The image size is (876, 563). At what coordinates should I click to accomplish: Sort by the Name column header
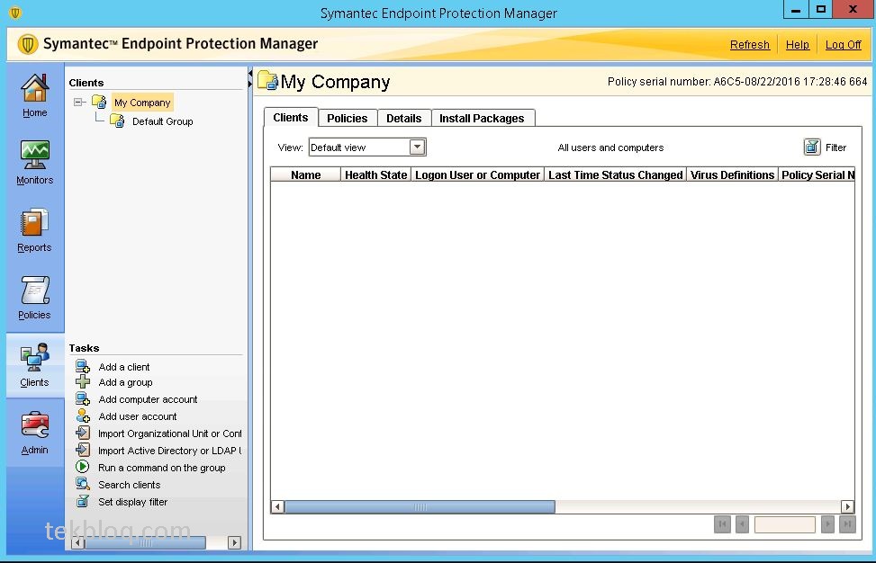(305, 174)
